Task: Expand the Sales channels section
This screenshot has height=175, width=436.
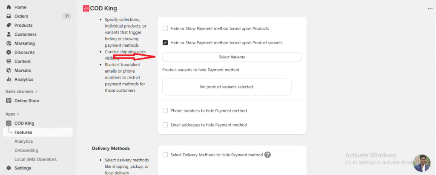Action: [36, 91]
